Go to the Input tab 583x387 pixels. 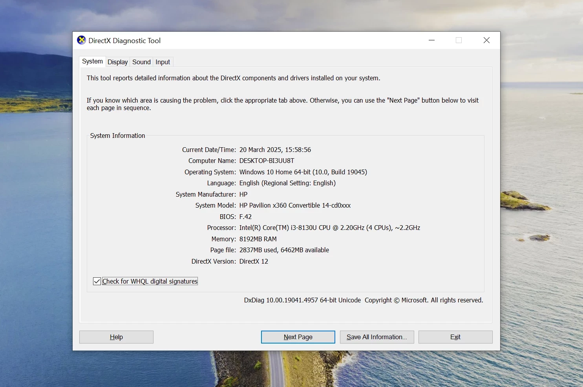[x=163, y=62]
